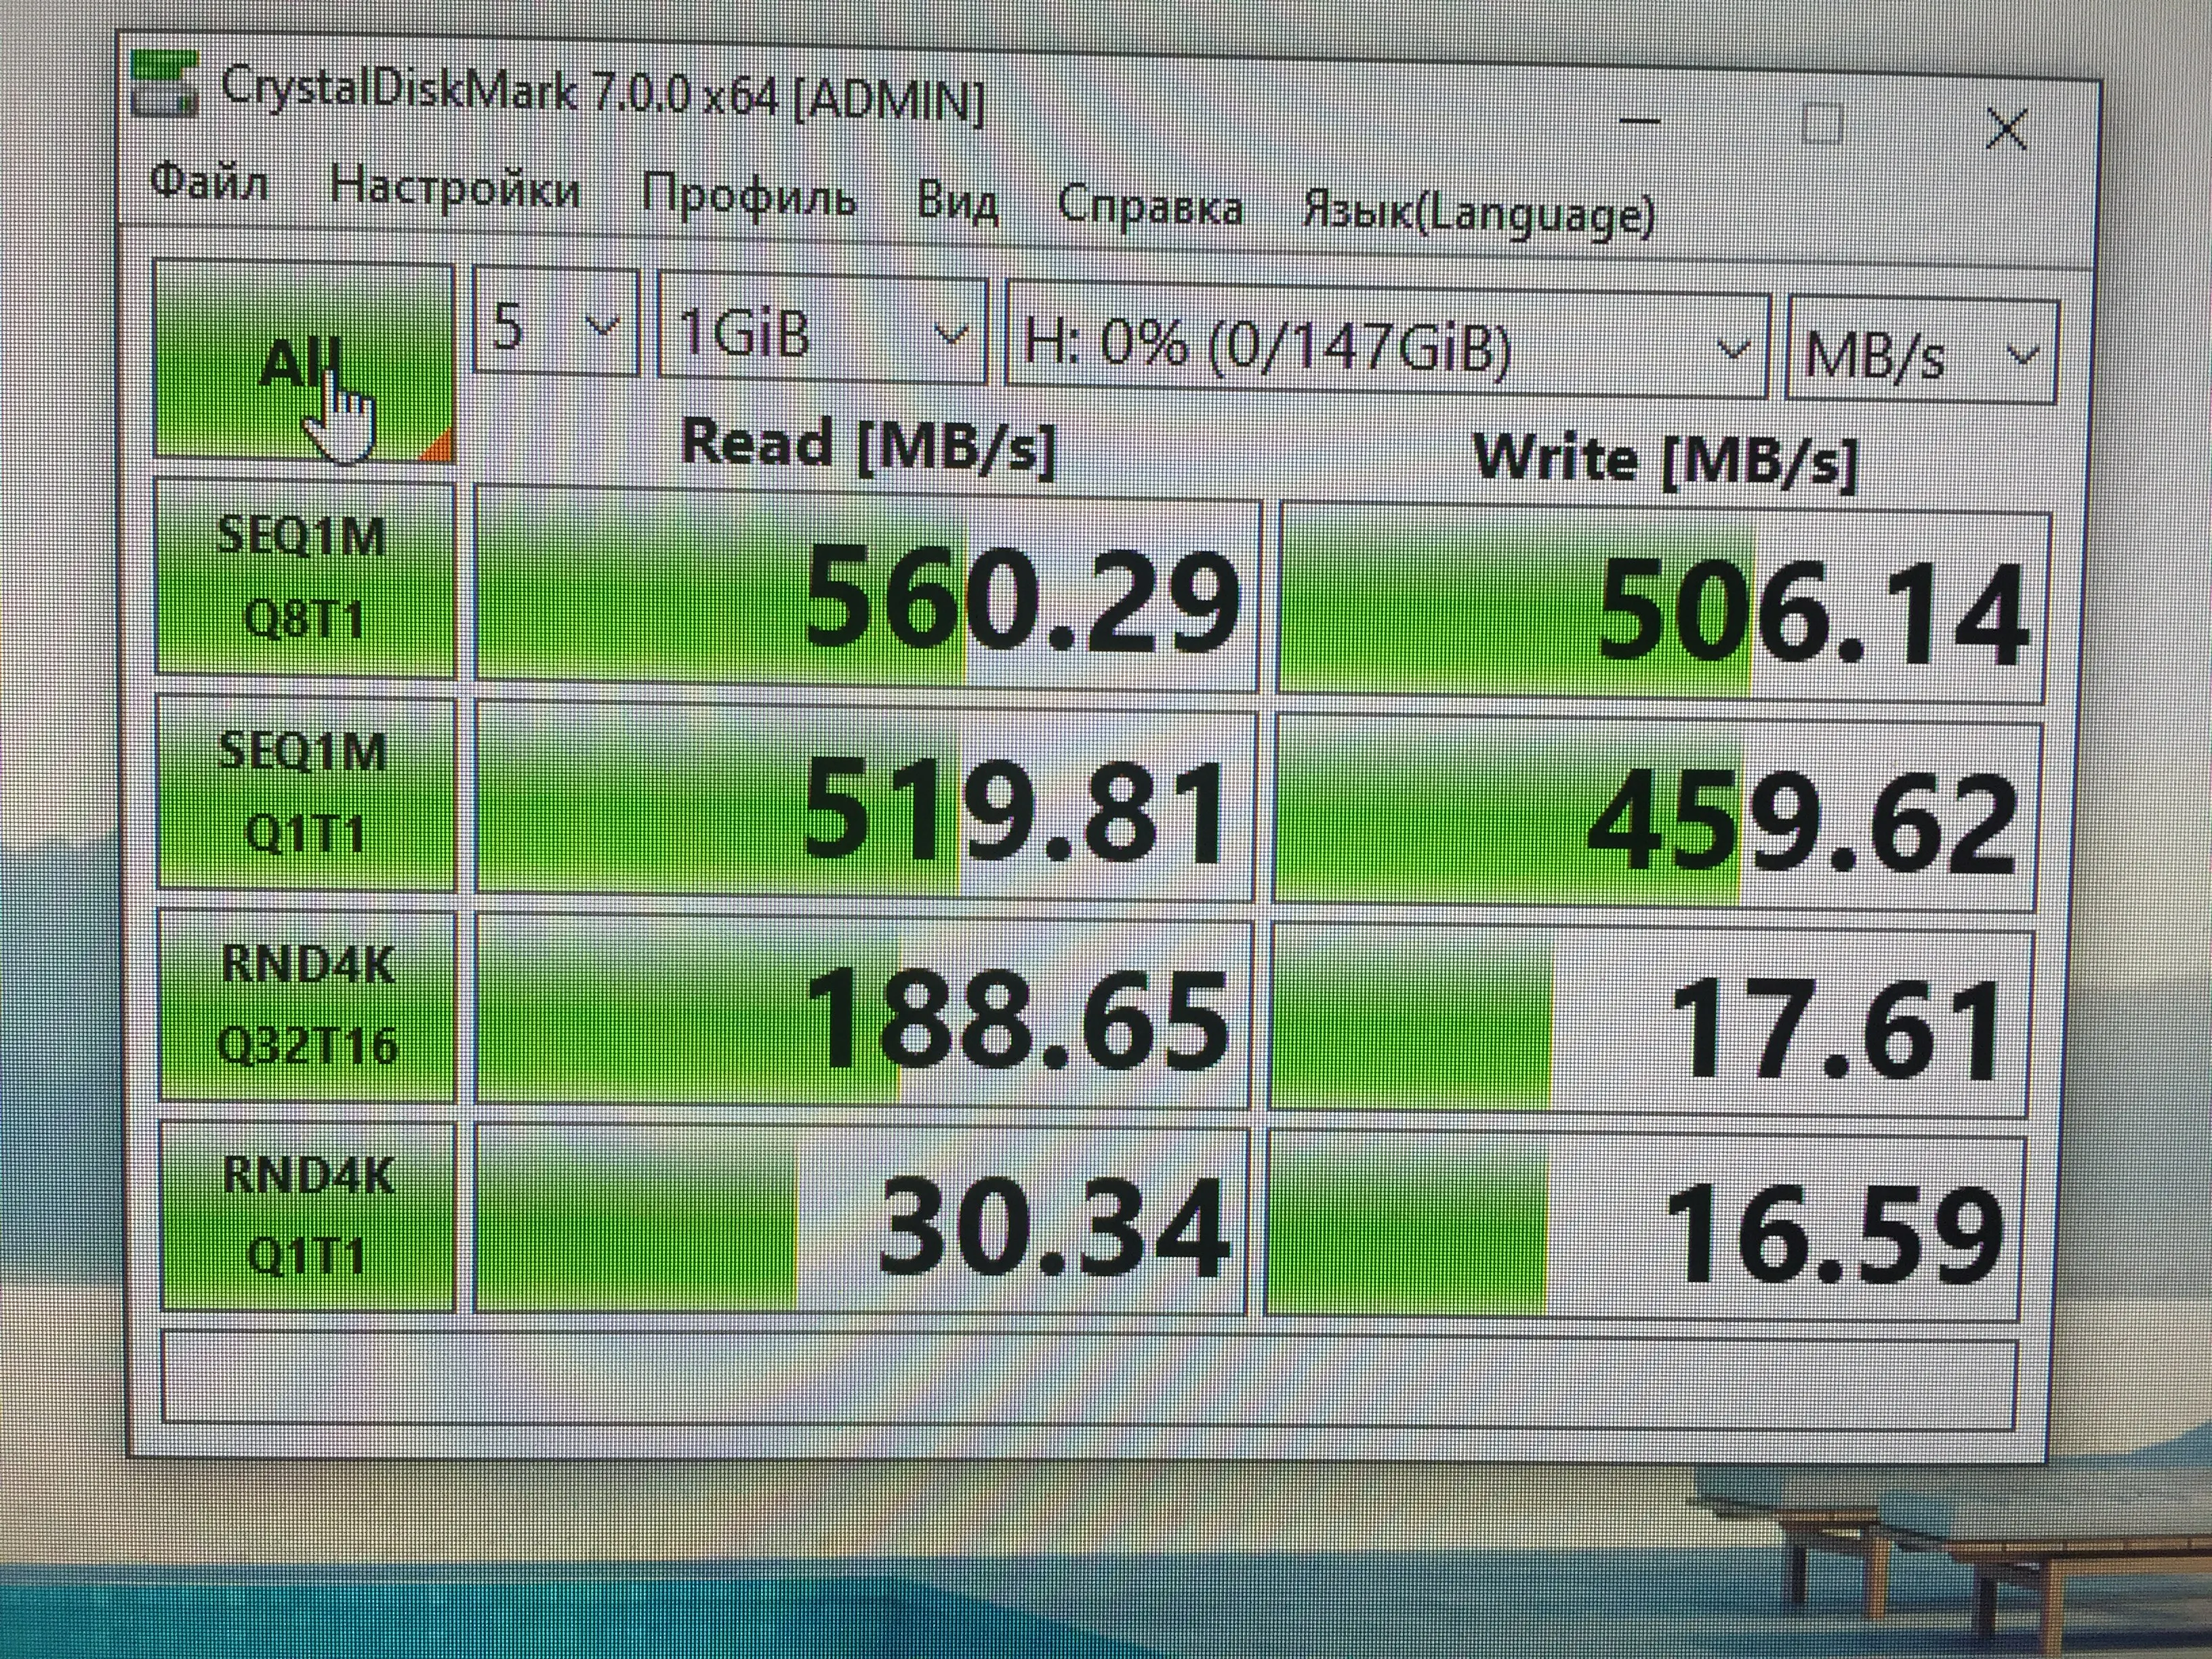Open the test count dropdown showing 5
The image size is (2212, 1659).
coord(555,324)
